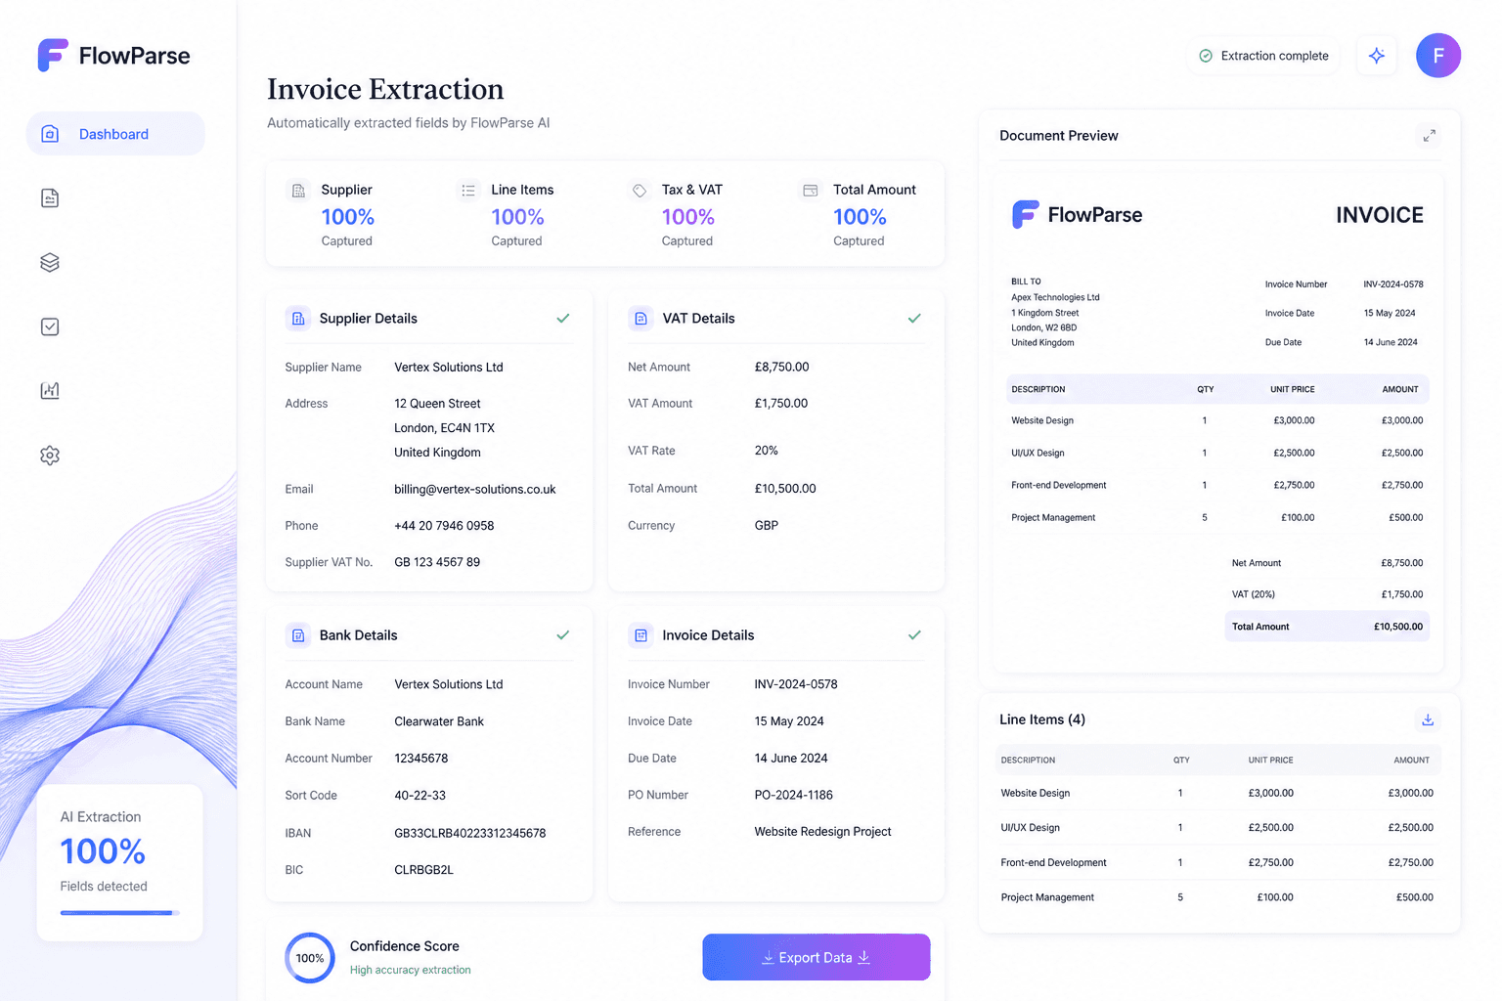Download the Line Items table
This screenshot has width=1502, height=1001.
(x=1428, y=720)
